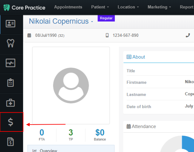The image size is (194, 152).
Task: Click the mobile phone icon beside 1234-567-890
Action: coord(107,35)
